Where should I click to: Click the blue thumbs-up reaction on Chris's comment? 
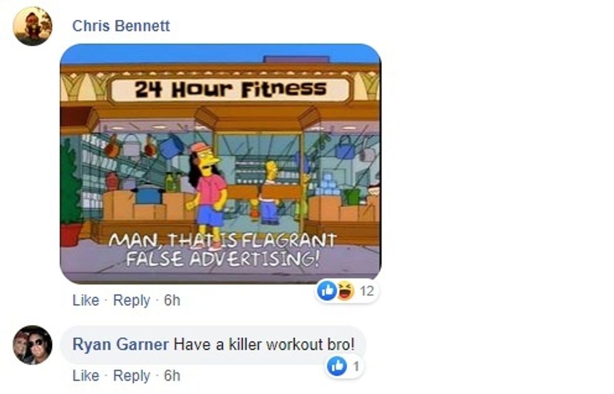click(x=327, y=290)
